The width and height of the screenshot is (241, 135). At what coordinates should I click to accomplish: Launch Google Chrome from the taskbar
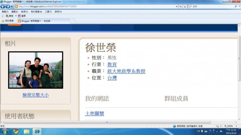(16, 131)
